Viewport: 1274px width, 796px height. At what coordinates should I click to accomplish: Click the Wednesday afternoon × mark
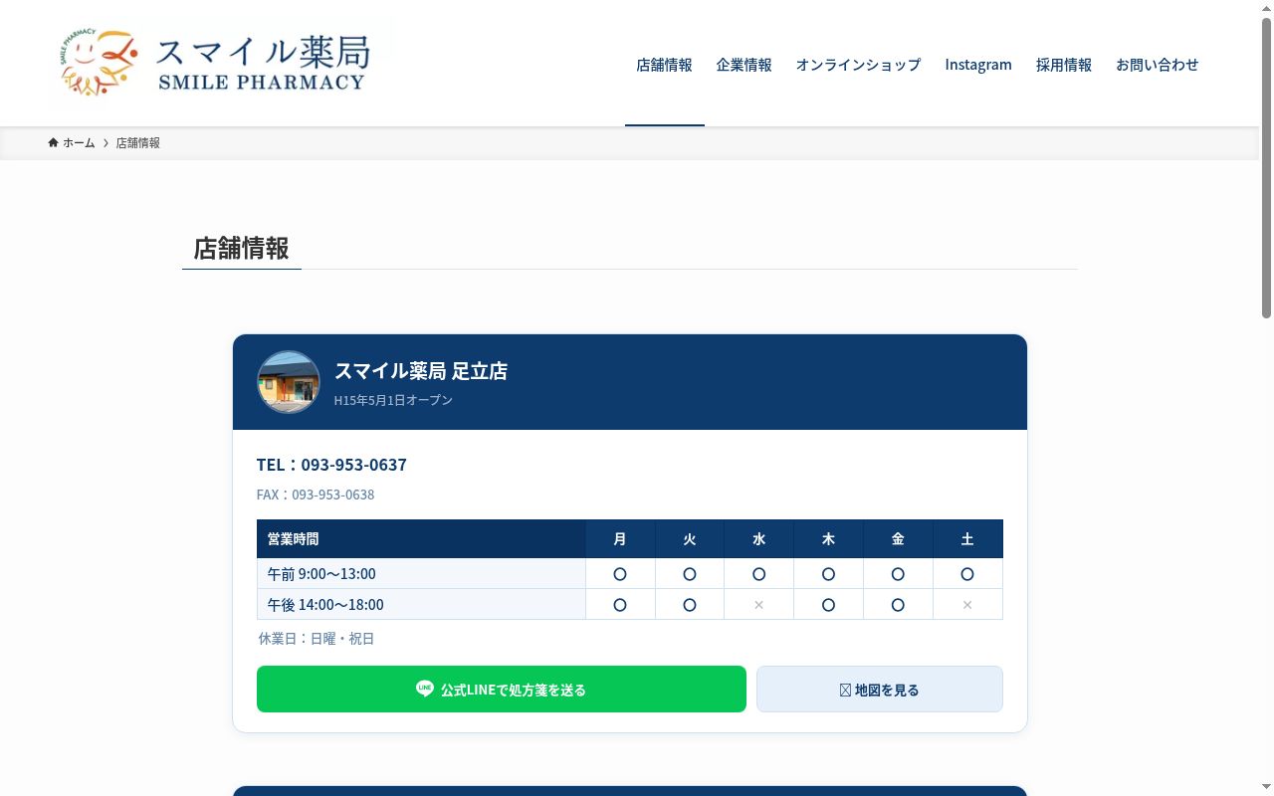click(x=759, y=605)
